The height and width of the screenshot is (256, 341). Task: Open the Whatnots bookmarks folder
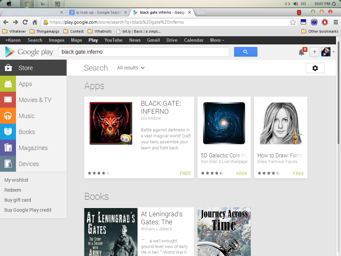click(100, 31)
